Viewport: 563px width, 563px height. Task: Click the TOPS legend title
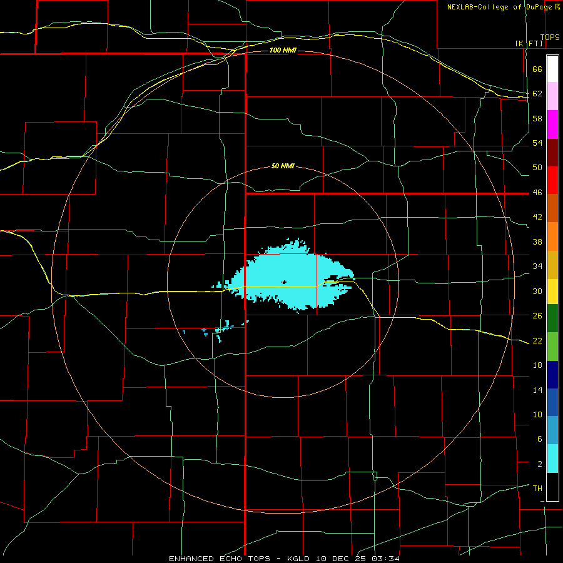click(550, 38)
